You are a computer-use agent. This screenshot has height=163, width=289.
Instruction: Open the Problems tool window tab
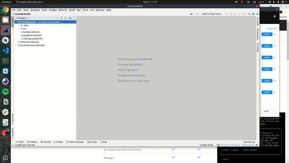tap(32, 142)
